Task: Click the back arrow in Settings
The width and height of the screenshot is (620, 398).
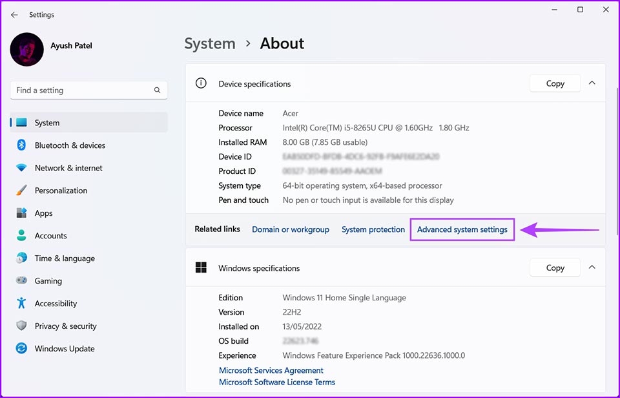Action: pos(14,14)
